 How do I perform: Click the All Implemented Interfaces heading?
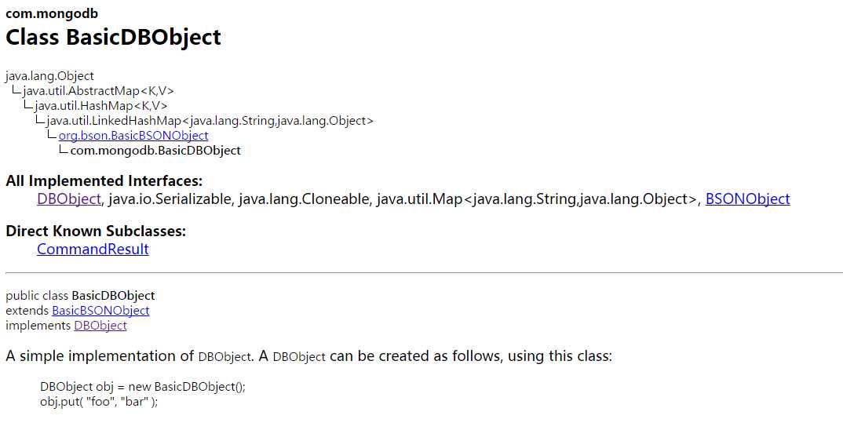tap(104, 180)
